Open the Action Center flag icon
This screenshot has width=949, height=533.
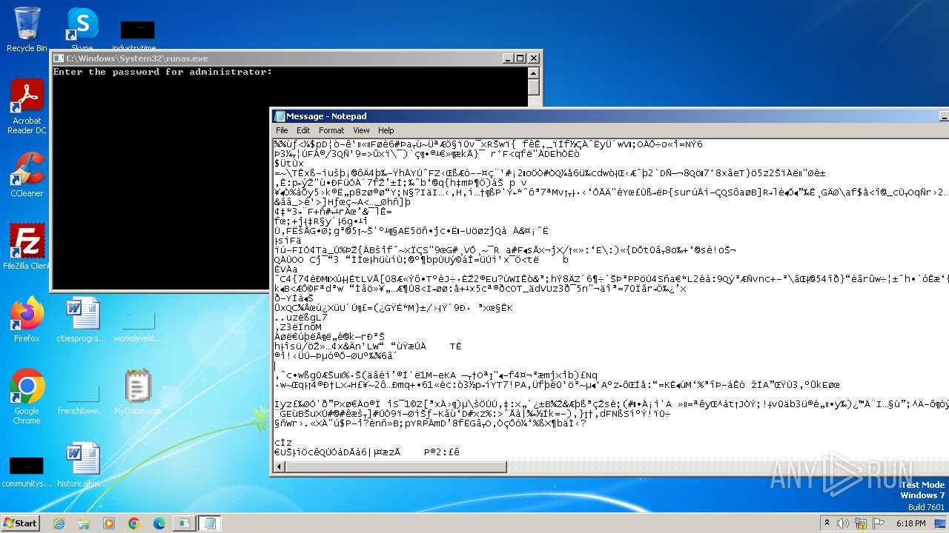tap(879, 523)
